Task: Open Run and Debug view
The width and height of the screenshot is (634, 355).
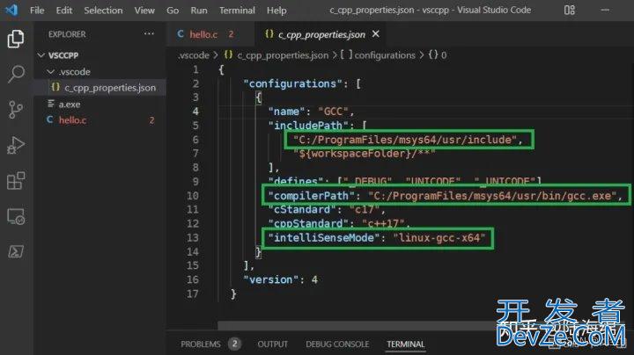Action: (x=16, y=145)
